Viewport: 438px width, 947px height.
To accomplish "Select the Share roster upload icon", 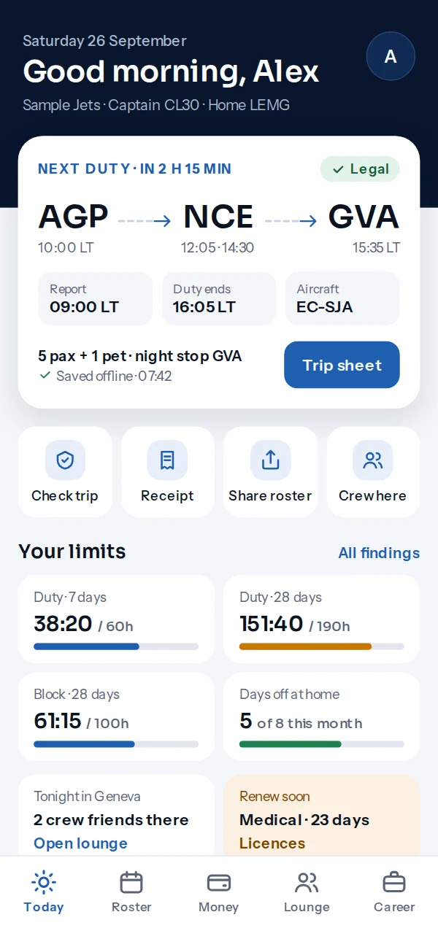I will pos(270,460).
